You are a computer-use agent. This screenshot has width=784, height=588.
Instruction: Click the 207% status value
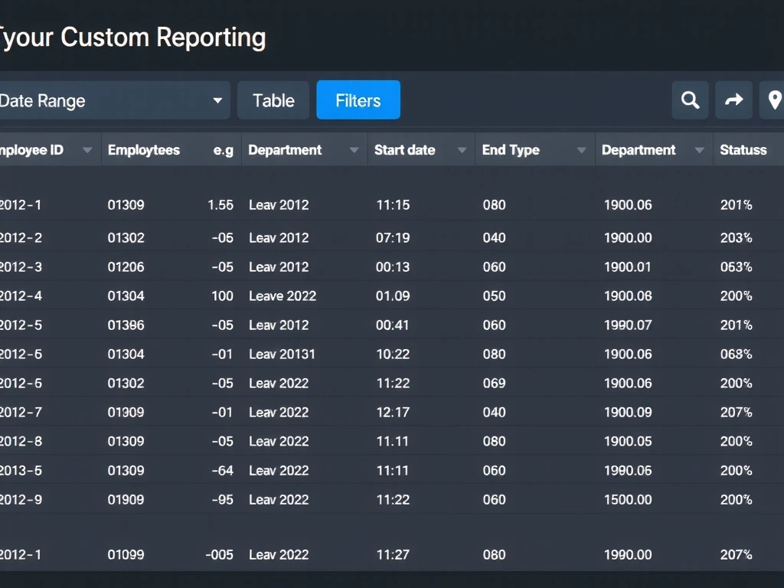(735, 412)
